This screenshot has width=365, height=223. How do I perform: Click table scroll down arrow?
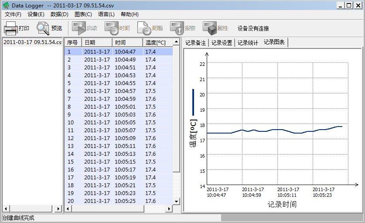point(176,201)
